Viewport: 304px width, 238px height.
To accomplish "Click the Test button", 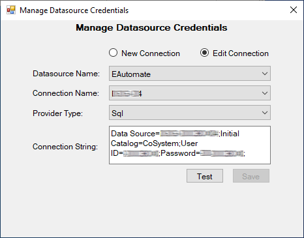I will [205, 176].
